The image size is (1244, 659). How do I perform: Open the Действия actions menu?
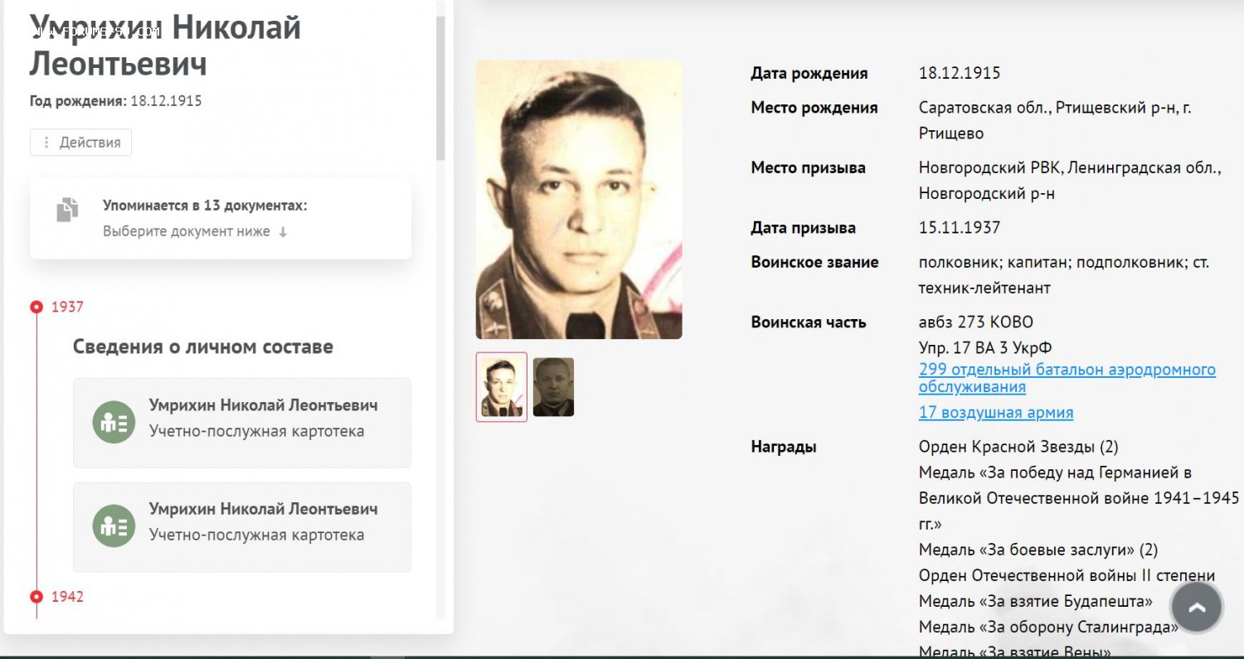[80, 143]
